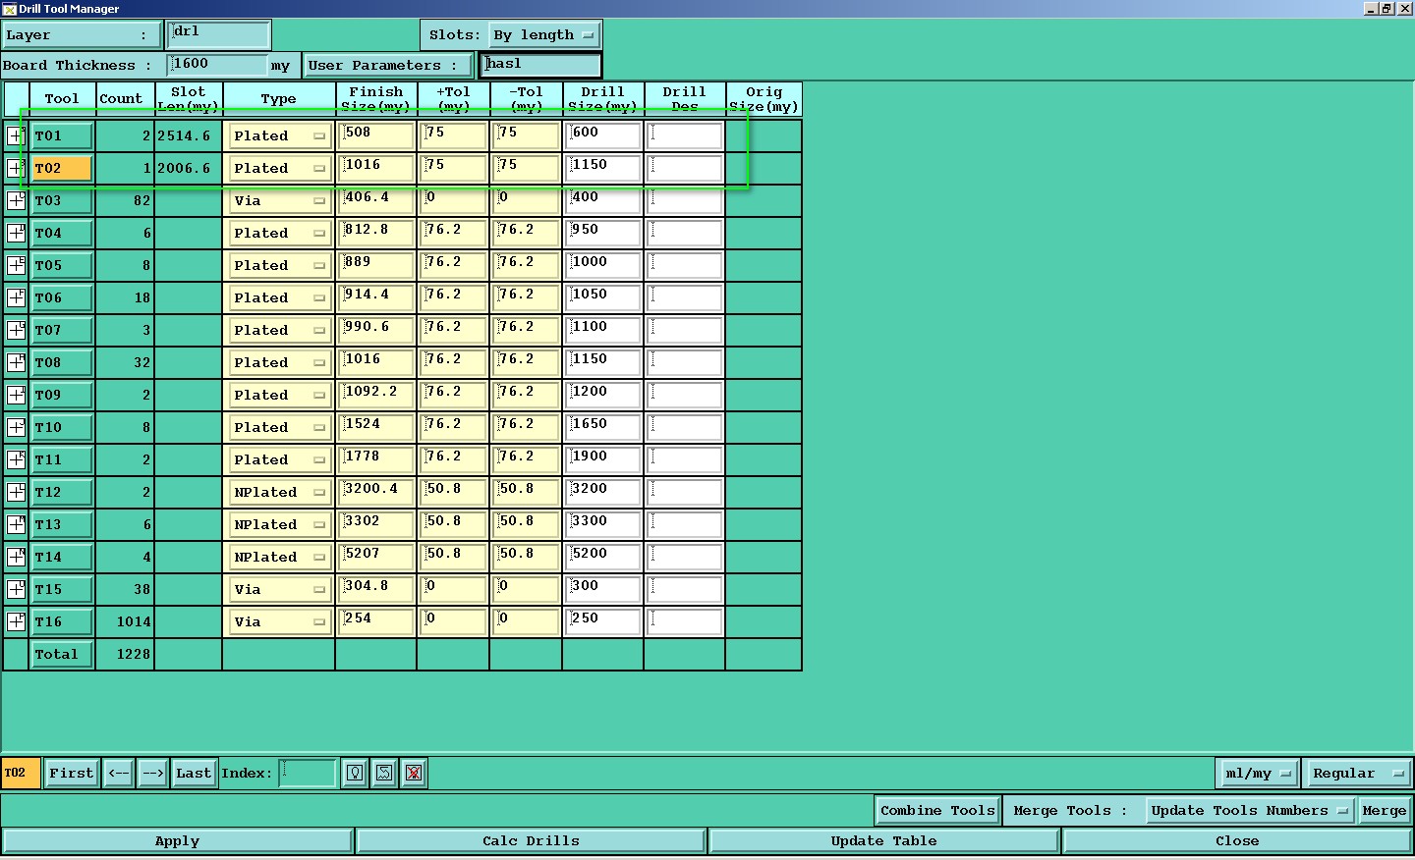The height and width of the screenshot is (860, 1415).
Task: Click T01 slot length 2514.6
Action: 184,135
